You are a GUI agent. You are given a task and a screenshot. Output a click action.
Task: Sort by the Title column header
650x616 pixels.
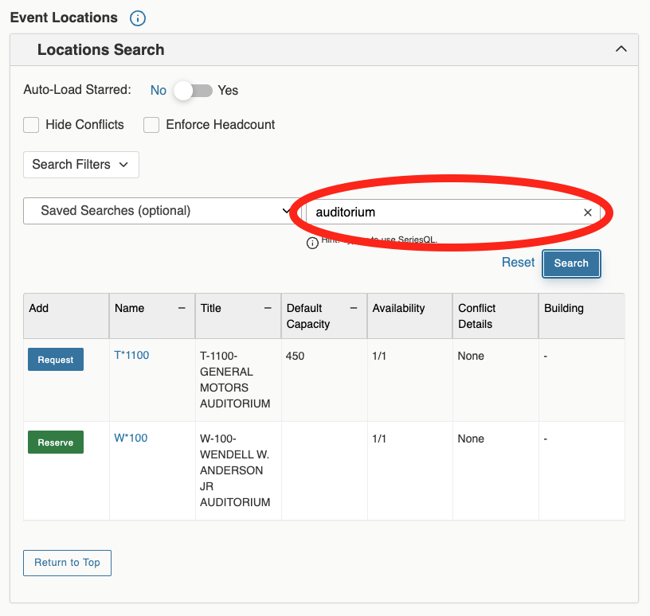click(210, 308)
